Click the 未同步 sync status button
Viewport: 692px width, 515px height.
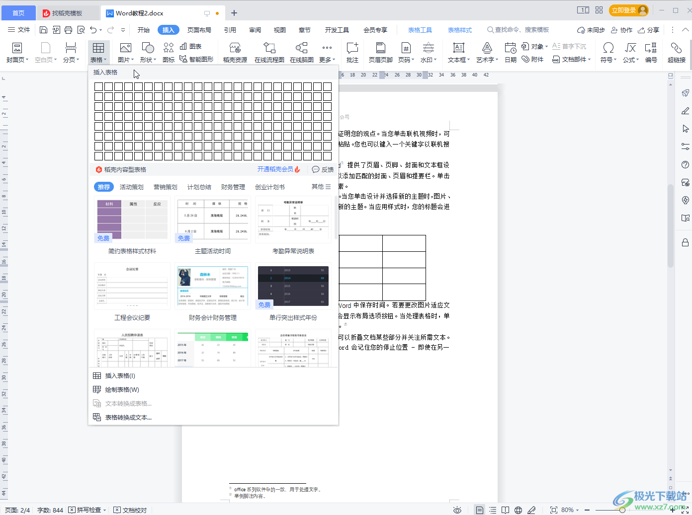pyautogui.click(x=591, y=30)
